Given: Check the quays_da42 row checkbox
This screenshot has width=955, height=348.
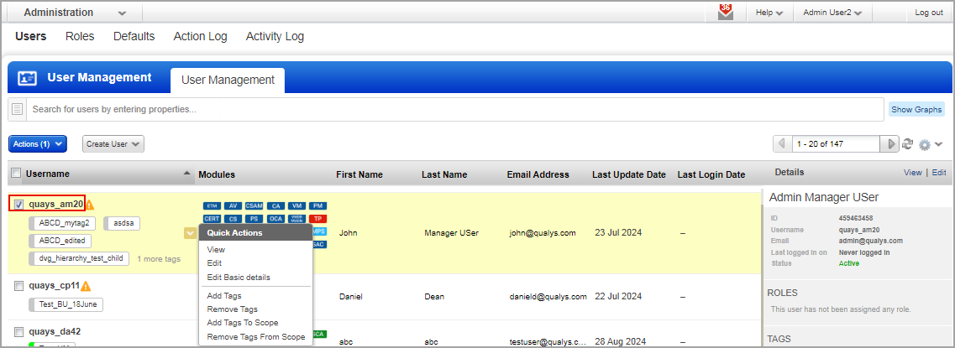Looking at the screenshot, I should pyautogui.click(x=18, y=331).
